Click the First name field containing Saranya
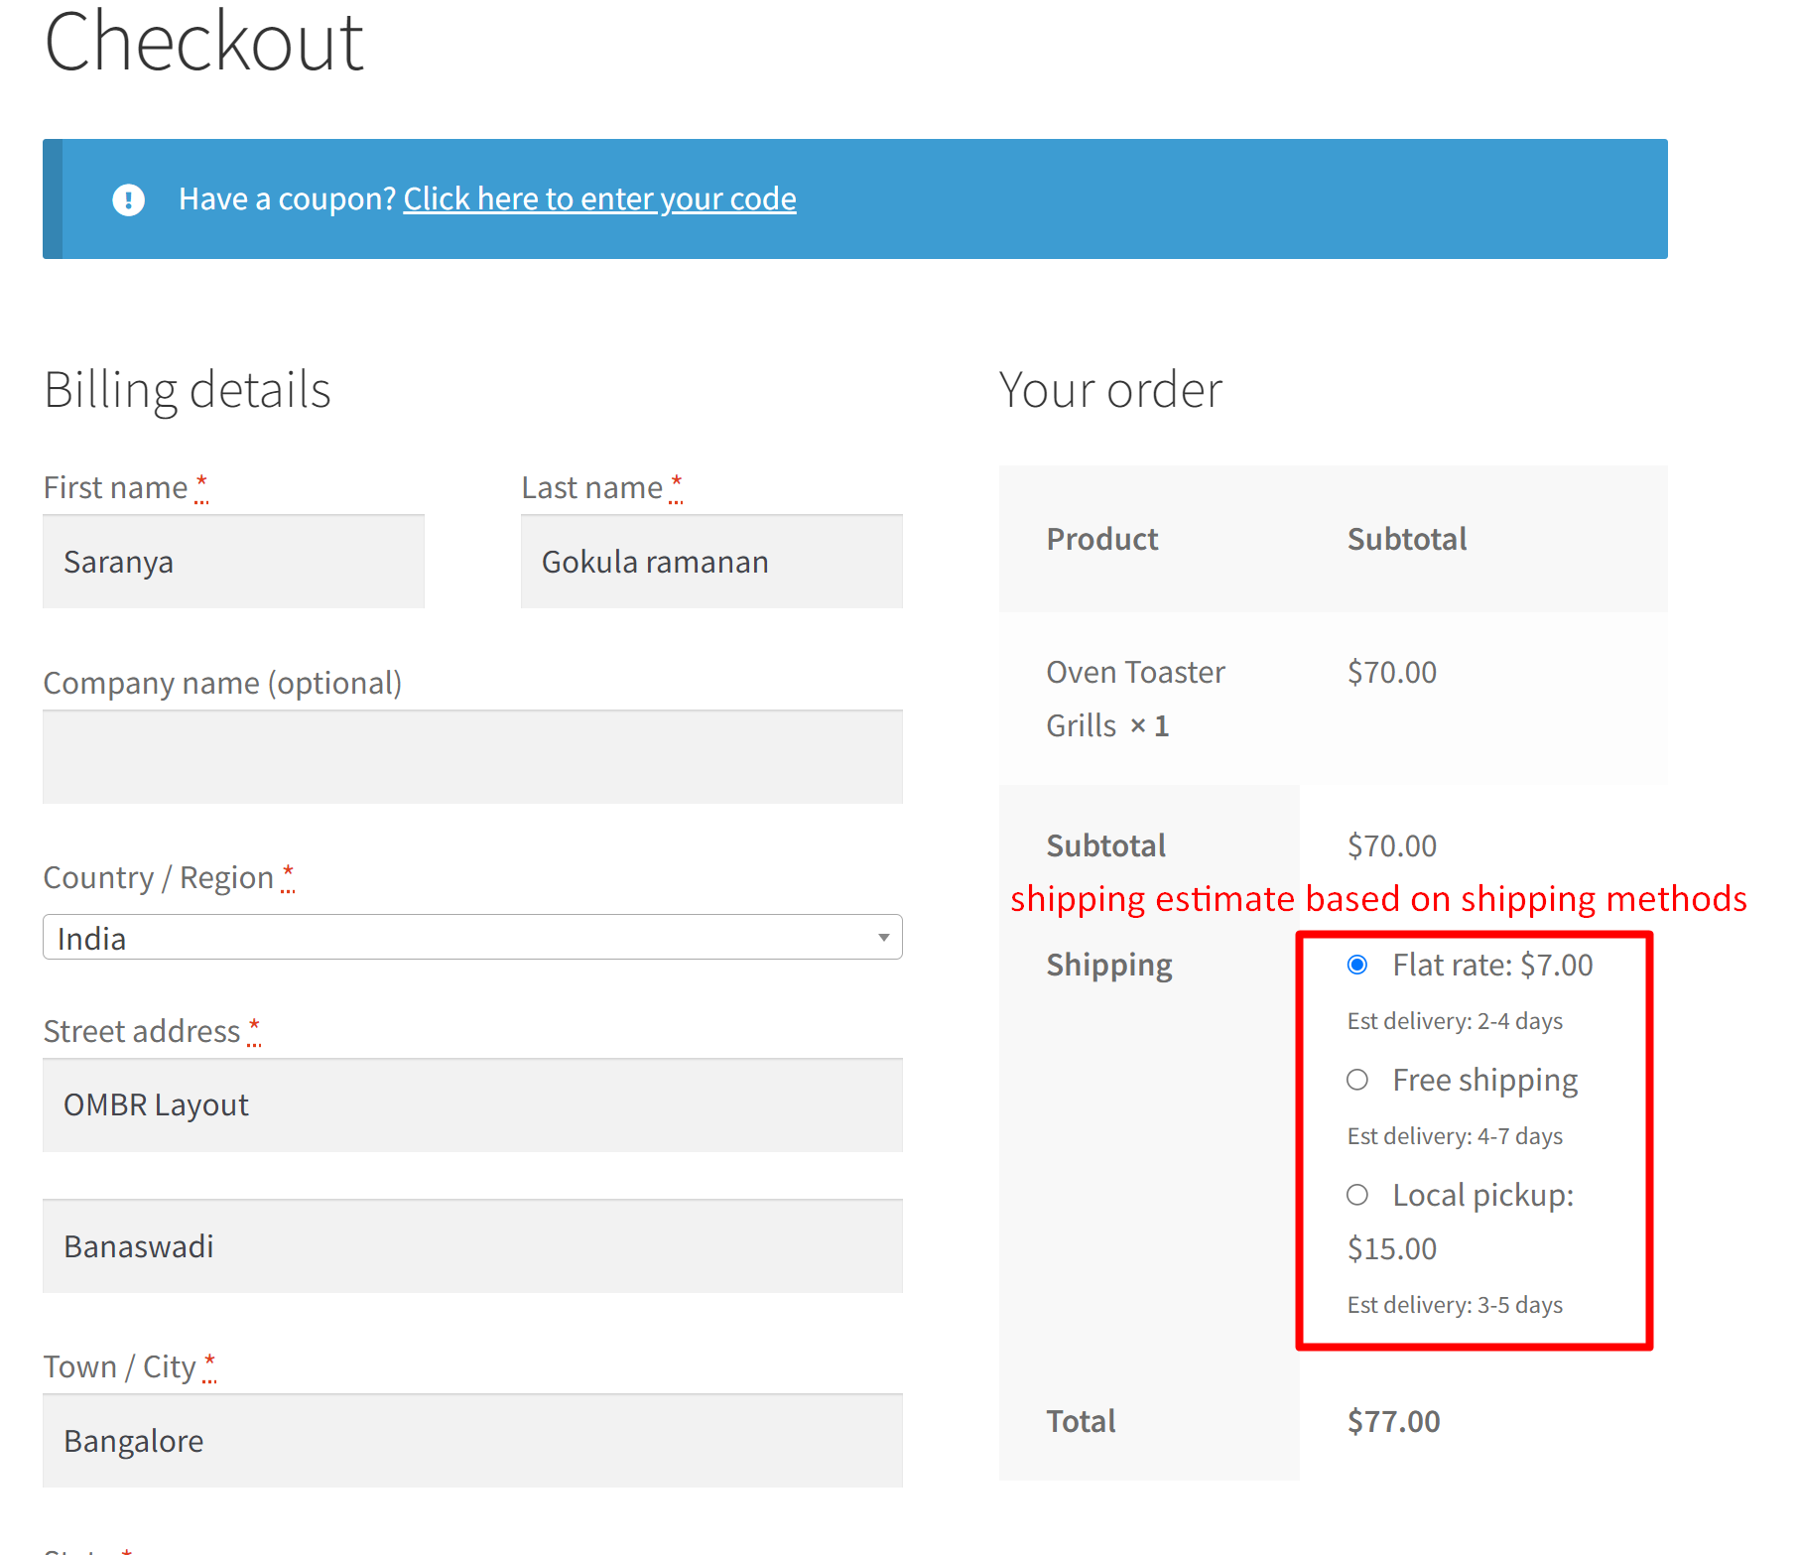1798x1555 pixels. click(233, 561)
